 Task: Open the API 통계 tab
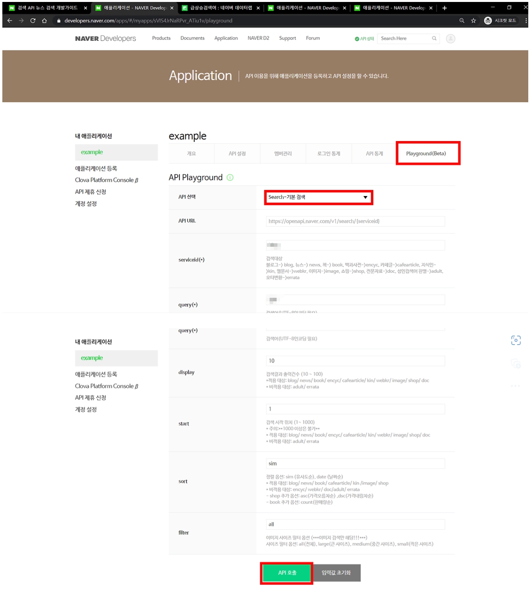[375, 154]
